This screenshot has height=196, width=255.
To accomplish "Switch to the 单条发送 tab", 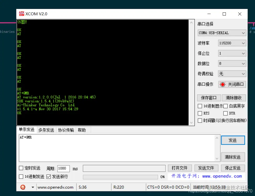I will coord(27,130).
